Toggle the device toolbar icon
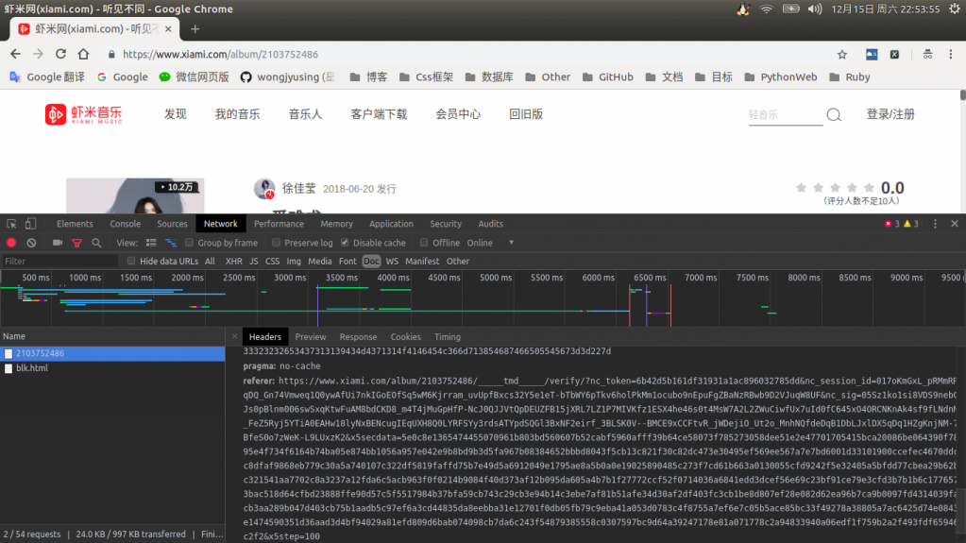 tap(31, 224)
